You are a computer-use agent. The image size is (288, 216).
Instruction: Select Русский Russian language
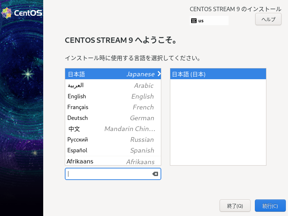[x=113, y=140]
